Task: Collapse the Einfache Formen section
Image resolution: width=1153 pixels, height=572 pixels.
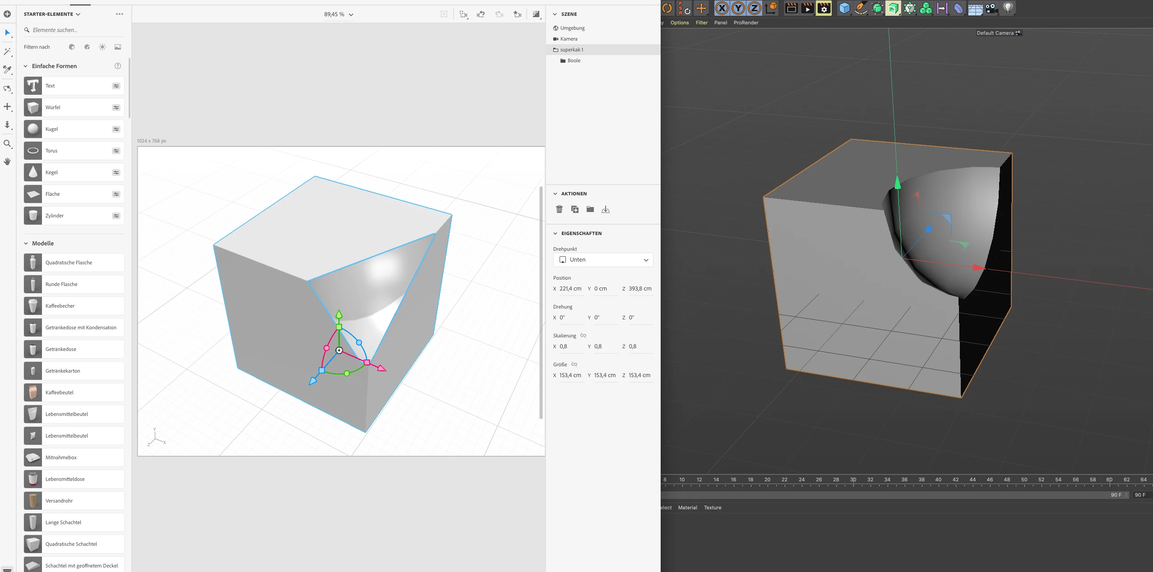Action: [26, 66]
